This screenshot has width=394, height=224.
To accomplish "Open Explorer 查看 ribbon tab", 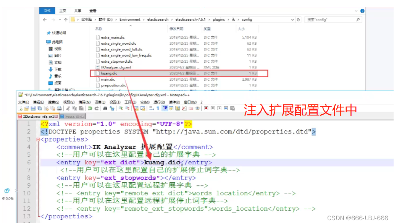I will click(93, 11).
